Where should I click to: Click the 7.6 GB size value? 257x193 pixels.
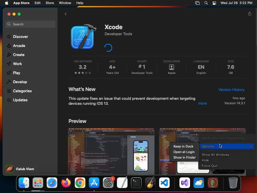[231, 67]
